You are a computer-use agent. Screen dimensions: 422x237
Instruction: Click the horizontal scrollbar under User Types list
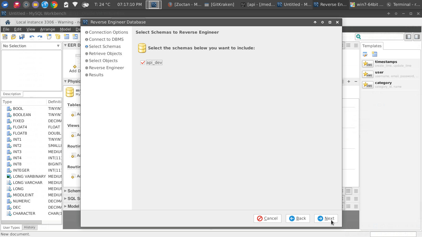coord(22,222)
